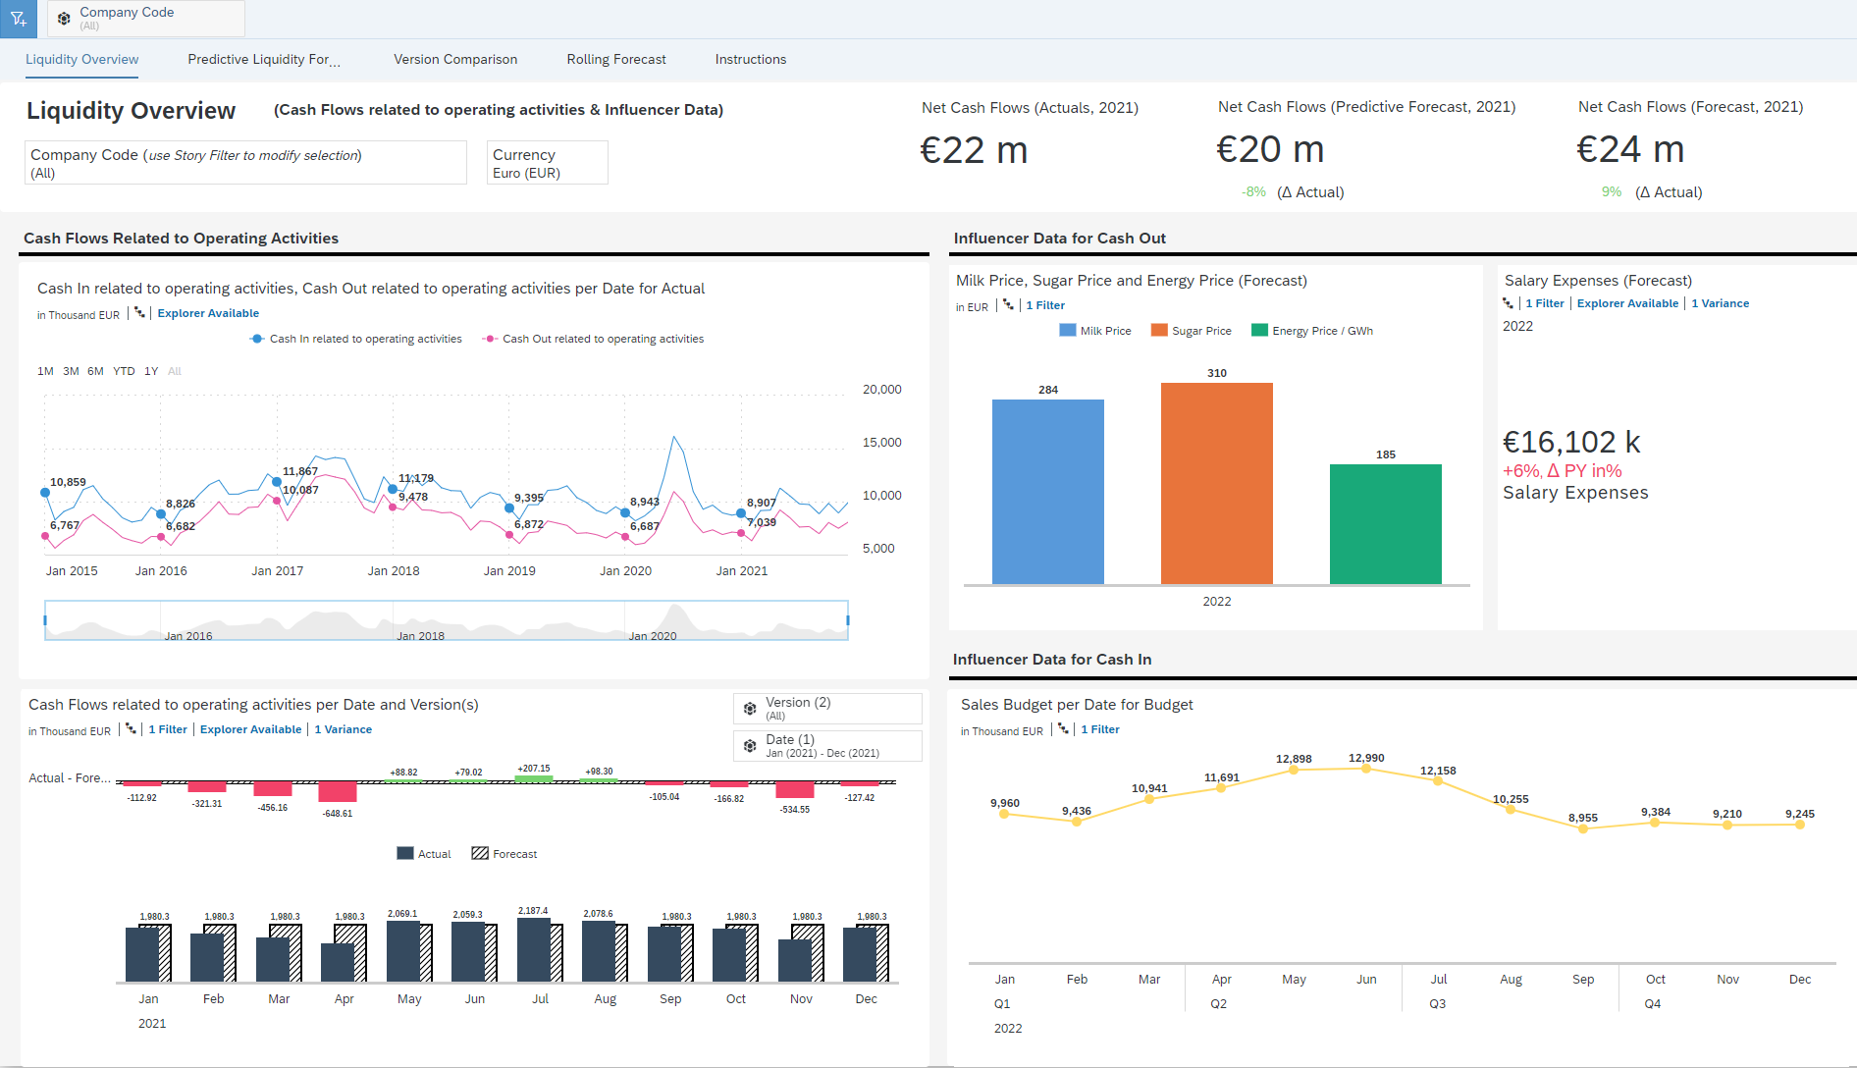The height and width of the screenshot is (1068, 1857).
Task: Grab the left handle of timeline range slider
Action: tap(45, 620)
